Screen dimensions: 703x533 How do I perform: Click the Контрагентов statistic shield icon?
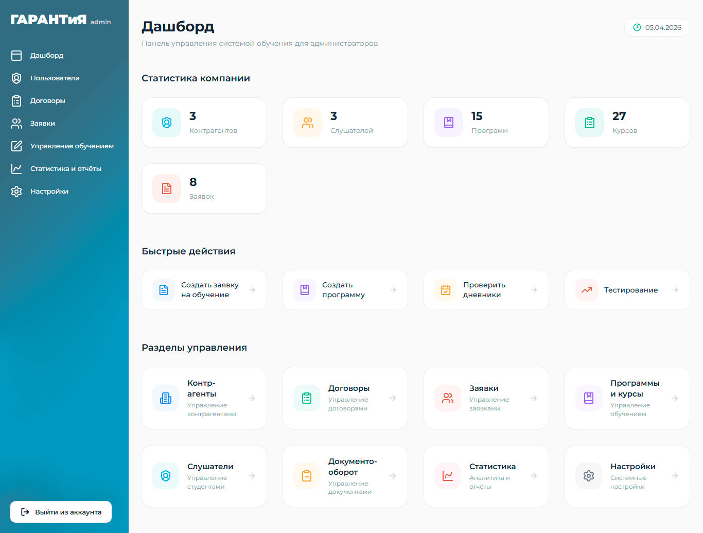click(167, 123)
